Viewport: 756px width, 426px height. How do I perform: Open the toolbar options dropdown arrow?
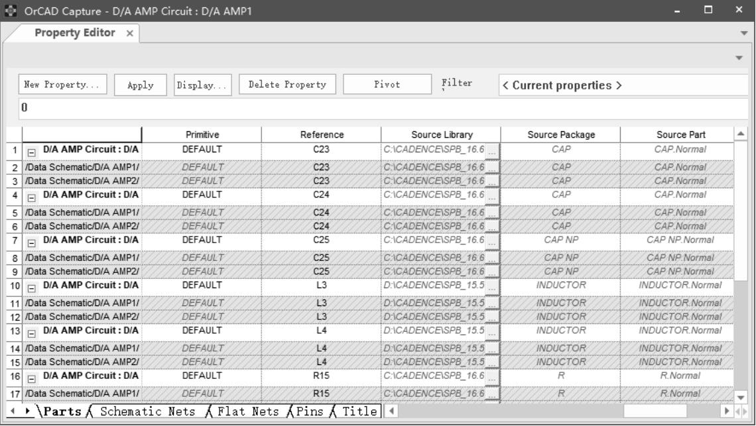pos(739,58)
